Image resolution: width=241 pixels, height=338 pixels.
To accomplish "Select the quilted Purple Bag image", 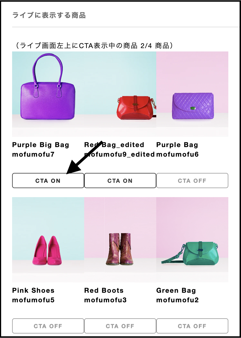I will 192,94.
